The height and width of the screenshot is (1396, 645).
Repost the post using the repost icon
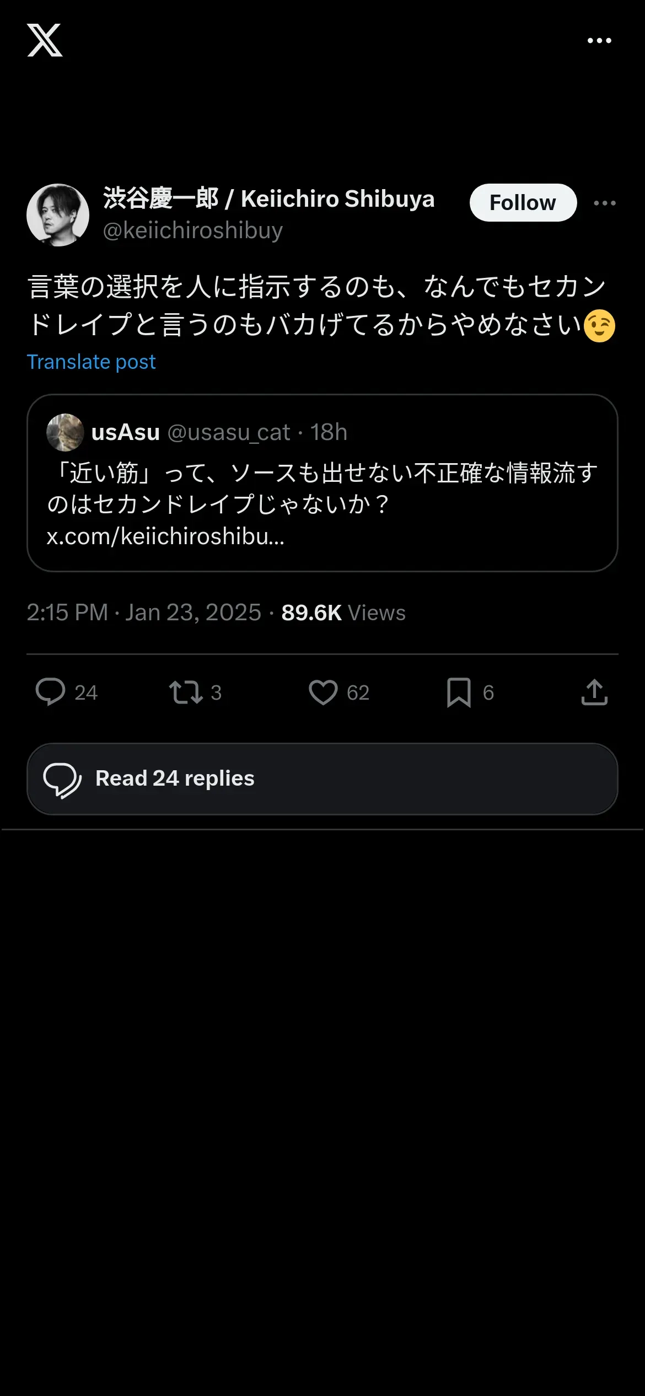(186, 692)
